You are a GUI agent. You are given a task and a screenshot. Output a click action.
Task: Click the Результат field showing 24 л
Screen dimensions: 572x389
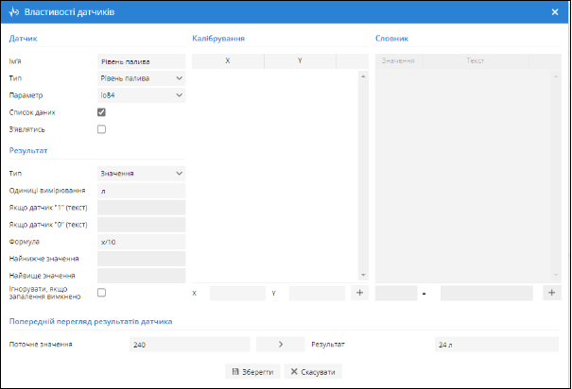click(x=496, y=345)
